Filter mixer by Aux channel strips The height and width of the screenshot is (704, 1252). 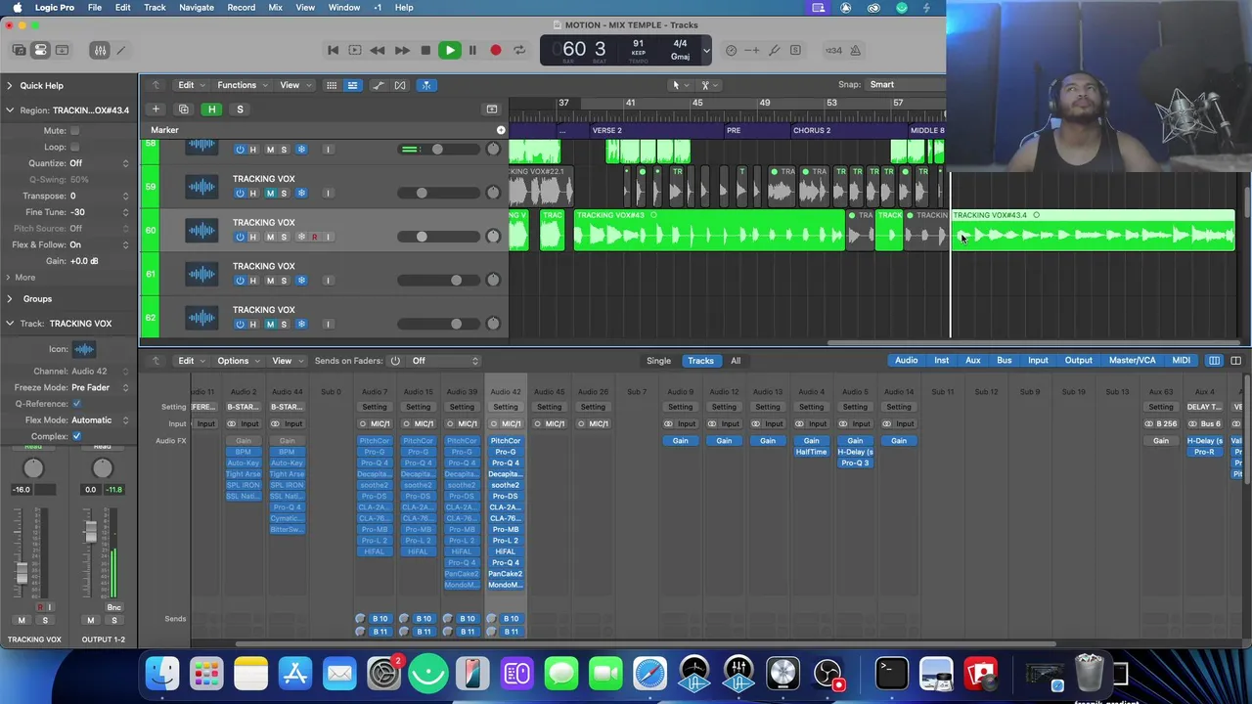pyautogui.click(x=972, y=361)
